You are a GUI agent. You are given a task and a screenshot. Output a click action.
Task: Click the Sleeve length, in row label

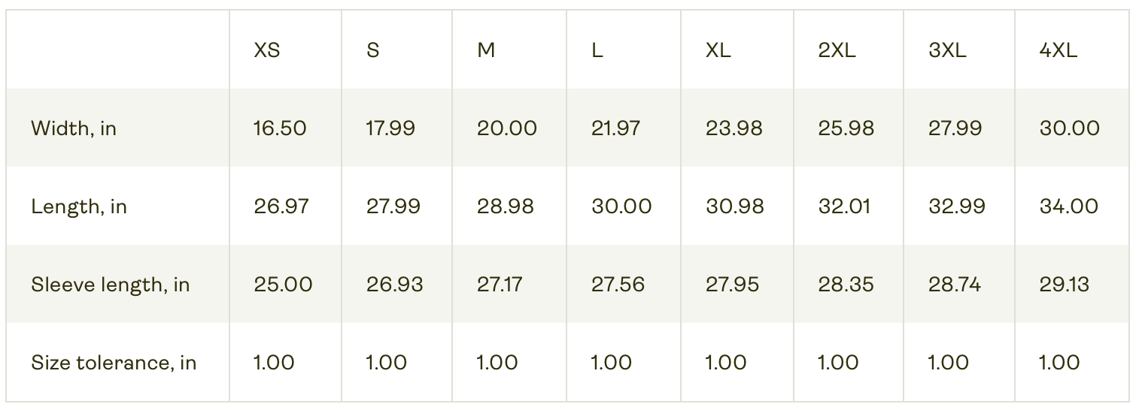[111, 285]
